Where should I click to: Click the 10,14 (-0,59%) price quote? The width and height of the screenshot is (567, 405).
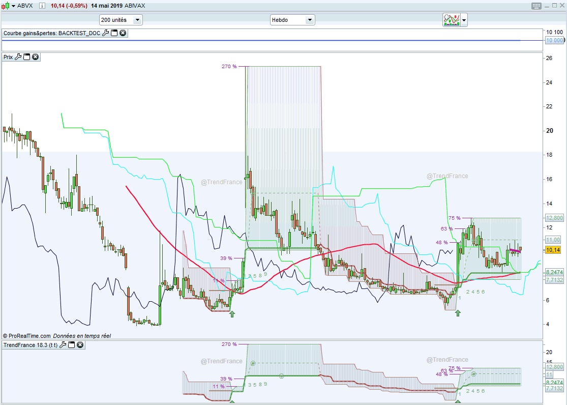69,6
